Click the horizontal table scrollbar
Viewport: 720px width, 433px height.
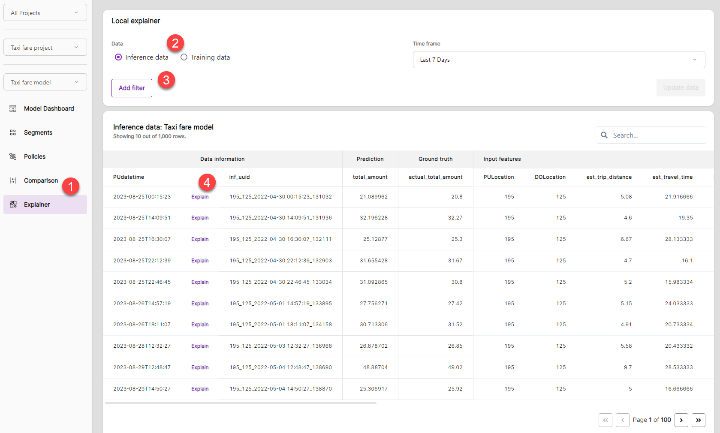pos(241,403)
